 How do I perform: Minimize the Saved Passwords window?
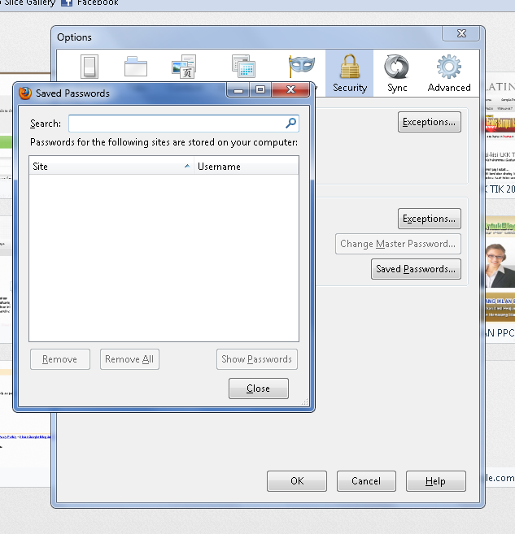pyautogui.click(x=238, y=90)
